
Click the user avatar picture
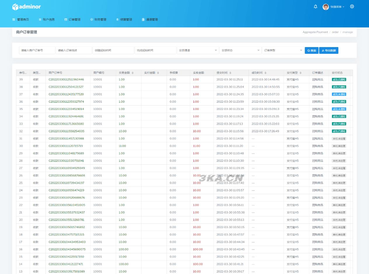326,7
